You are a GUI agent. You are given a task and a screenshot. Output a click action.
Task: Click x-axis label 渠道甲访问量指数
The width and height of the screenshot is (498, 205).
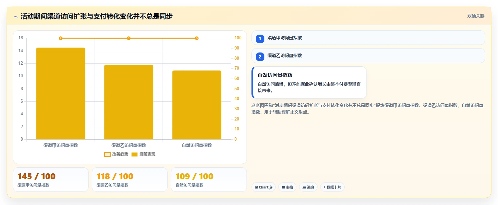tap(60, 145)
